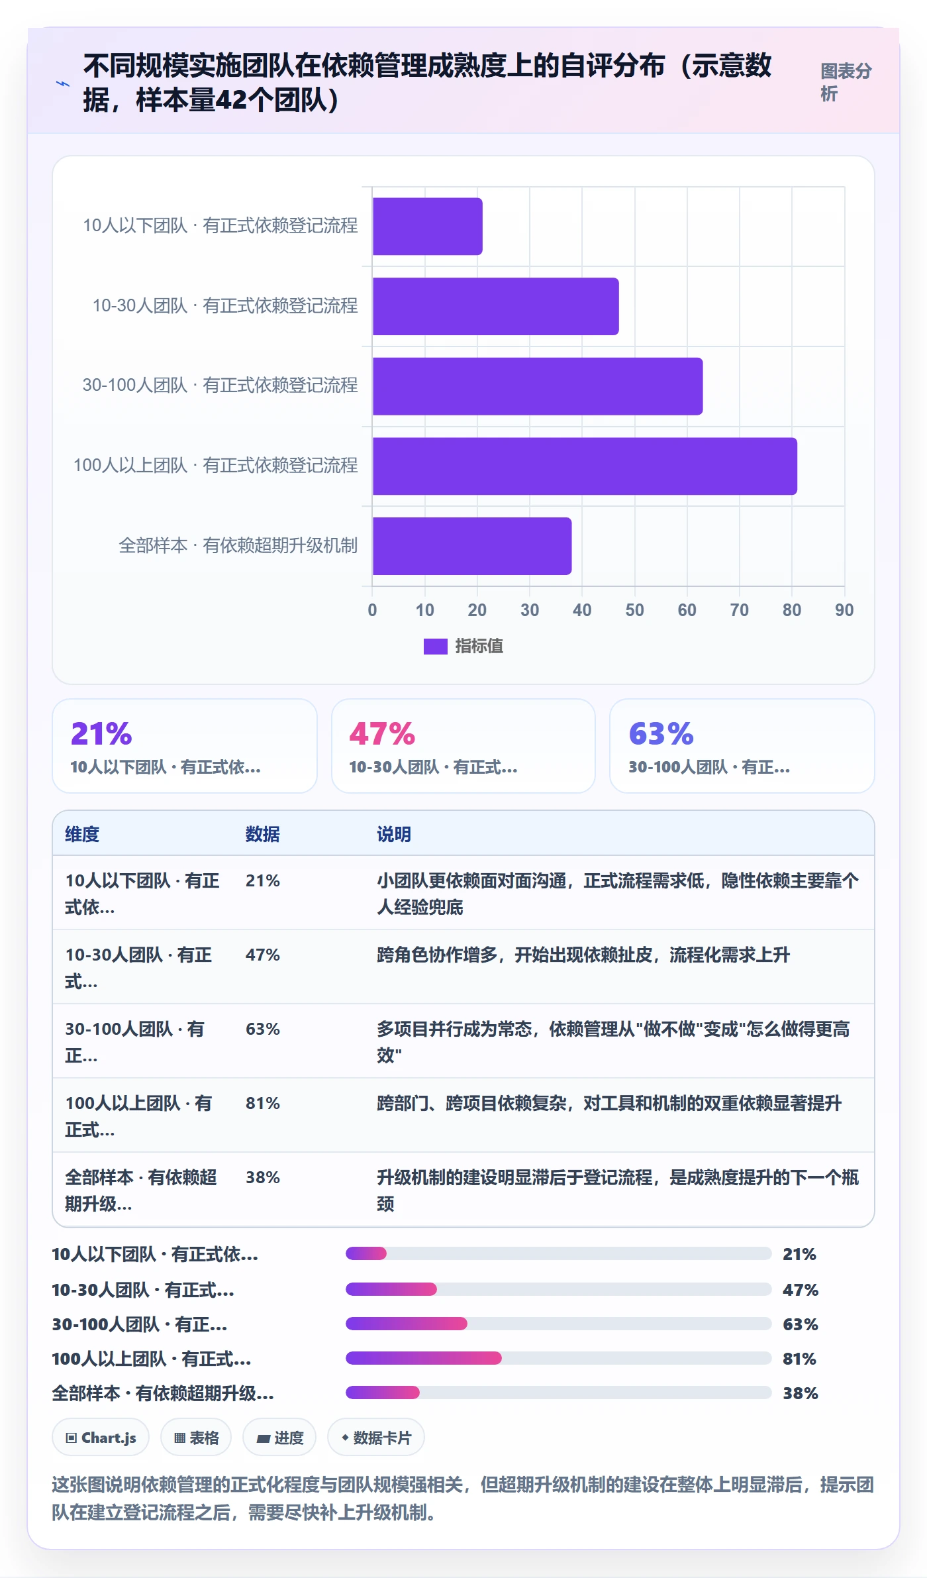Click the 数据卡片 tag chip
Screen dimensions: 927x1578
pyautogui.click(x=376, y=1438)
